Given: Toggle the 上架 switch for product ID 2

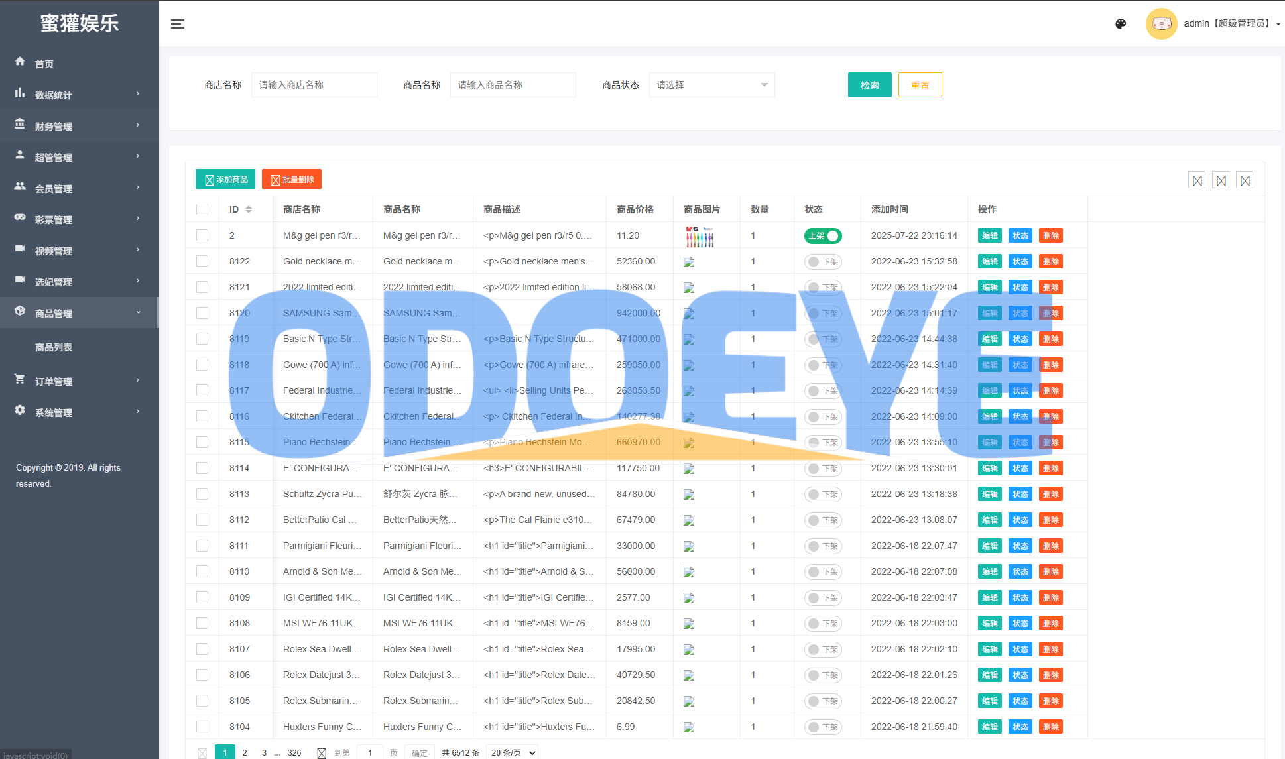Looking at the screenshot, I should coord(823,236).
